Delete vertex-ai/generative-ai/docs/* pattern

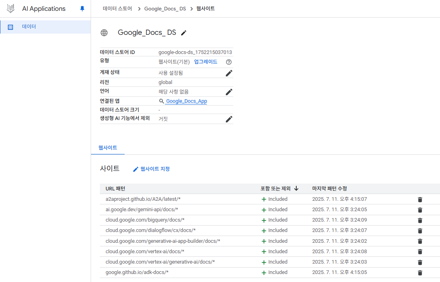click(420, 262)
